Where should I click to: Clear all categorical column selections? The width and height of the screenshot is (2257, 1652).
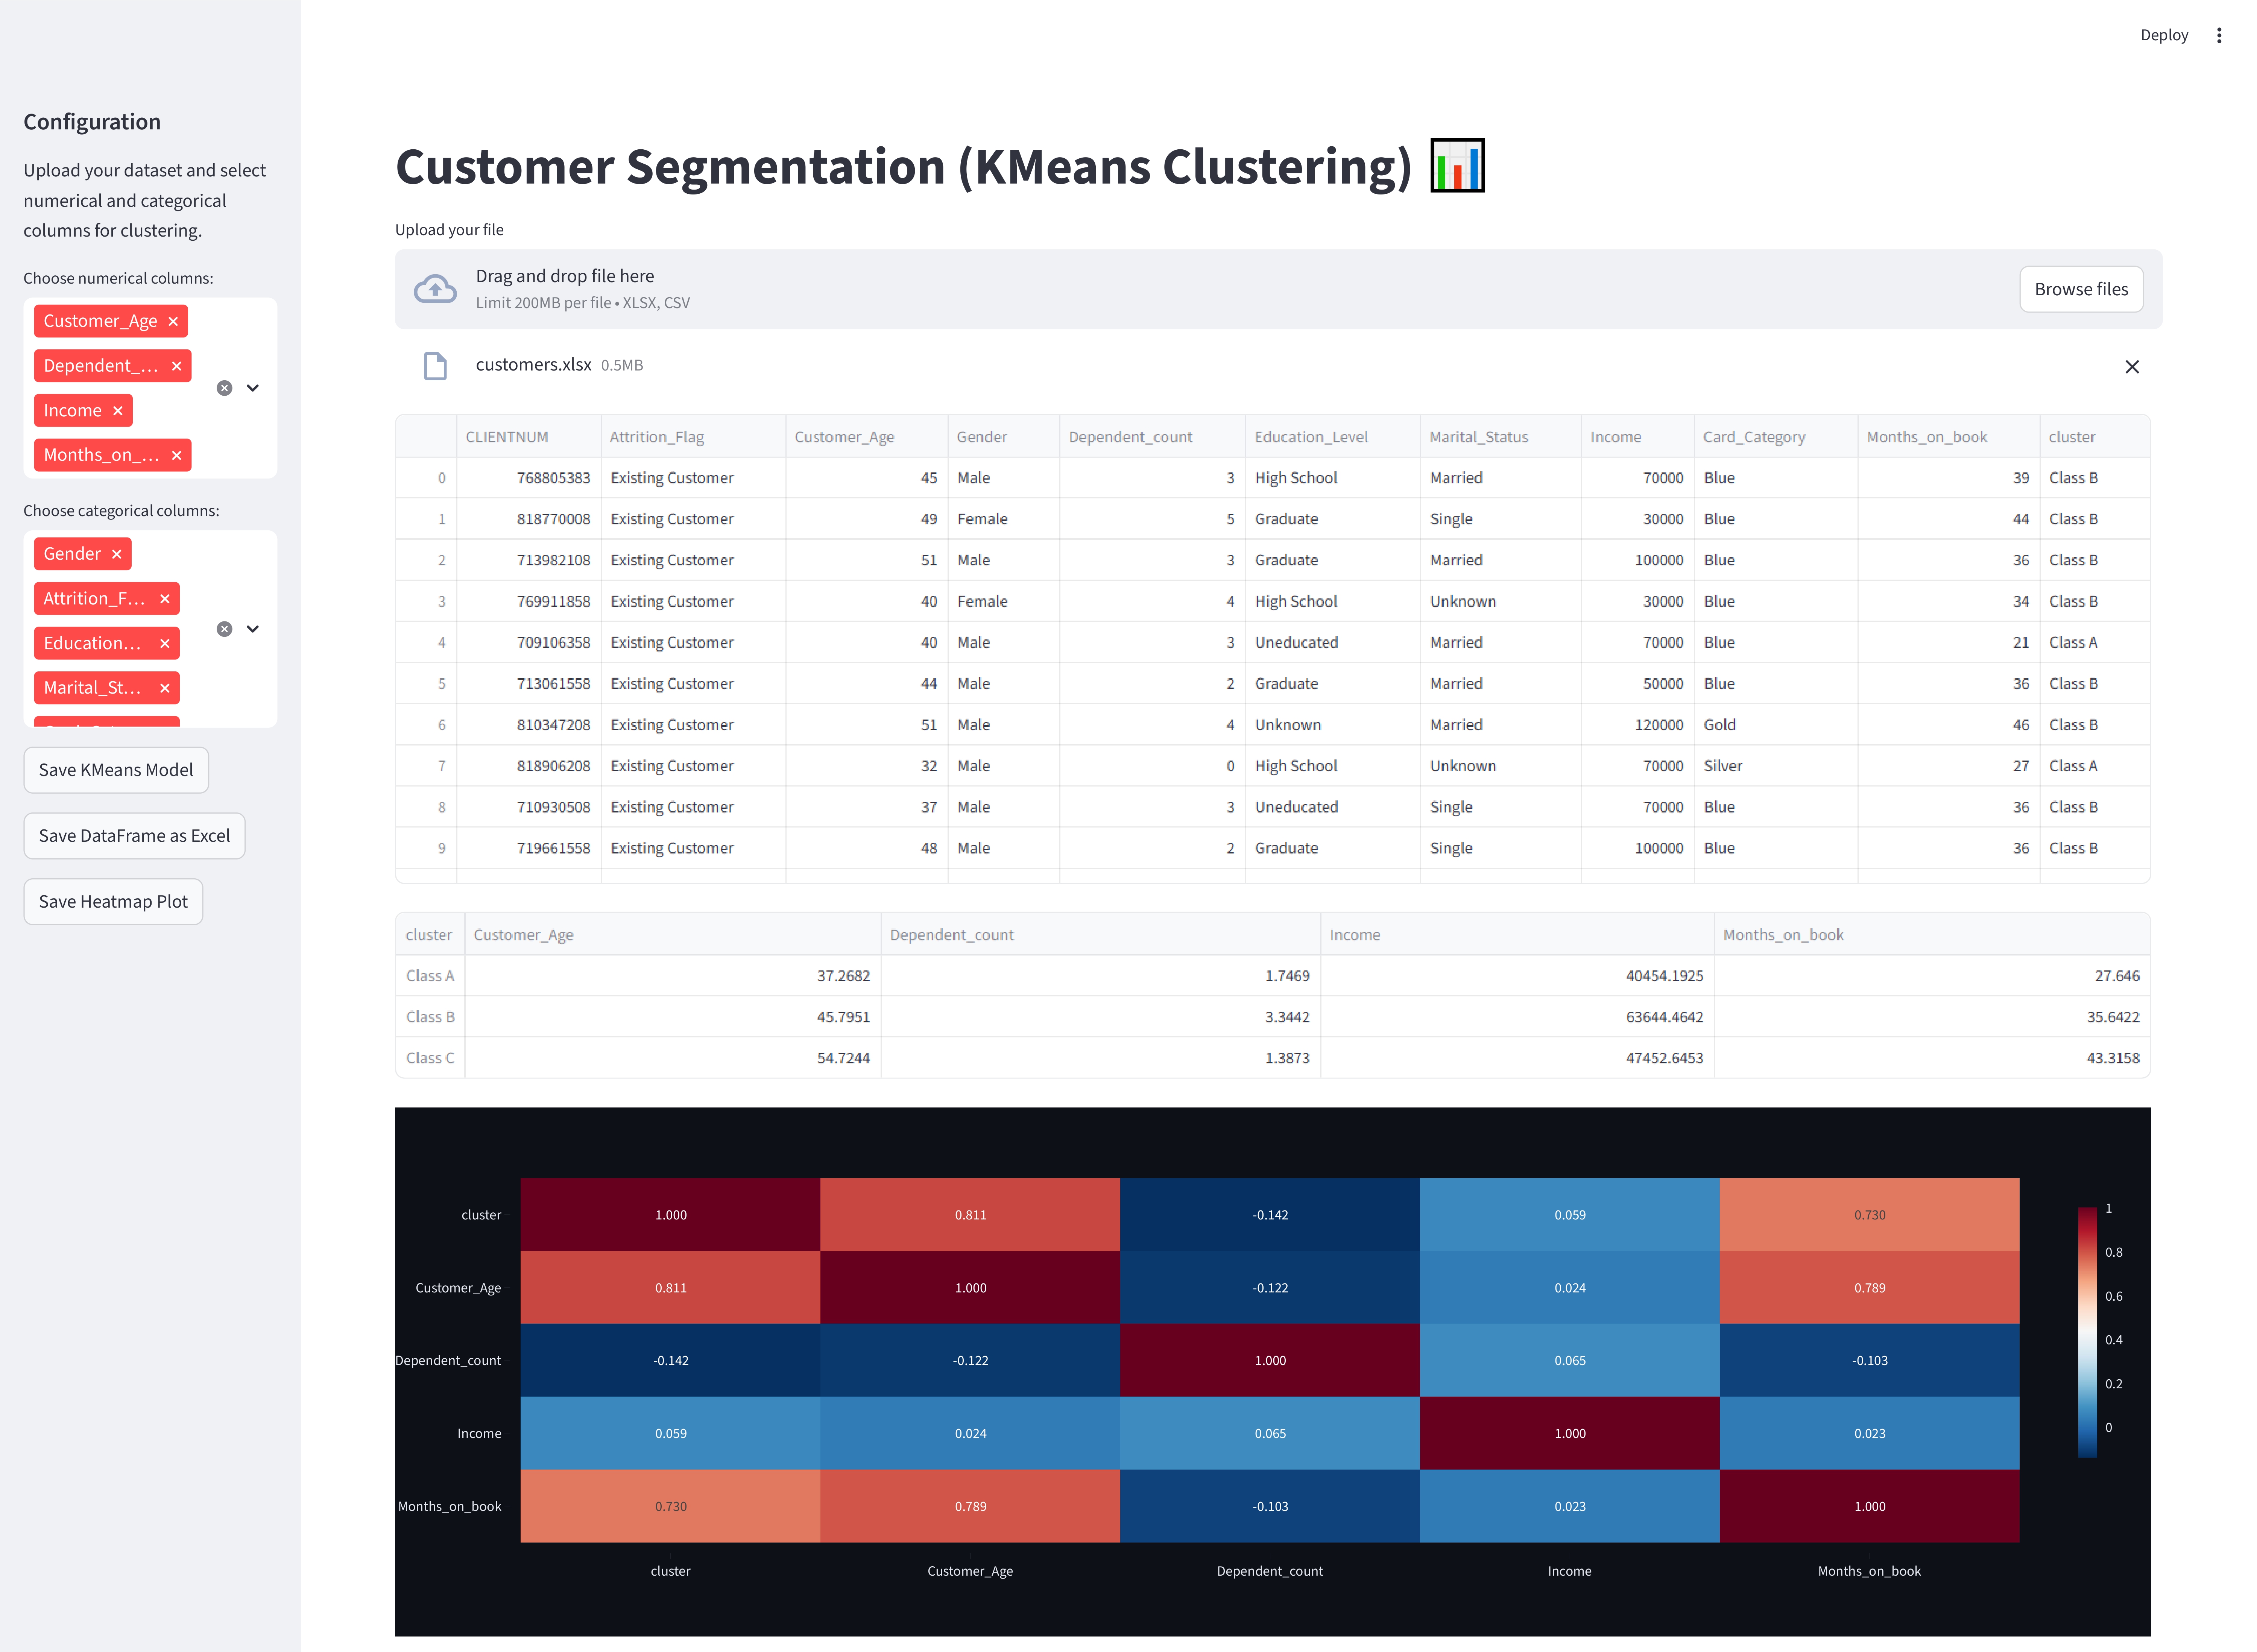(224, 629)
